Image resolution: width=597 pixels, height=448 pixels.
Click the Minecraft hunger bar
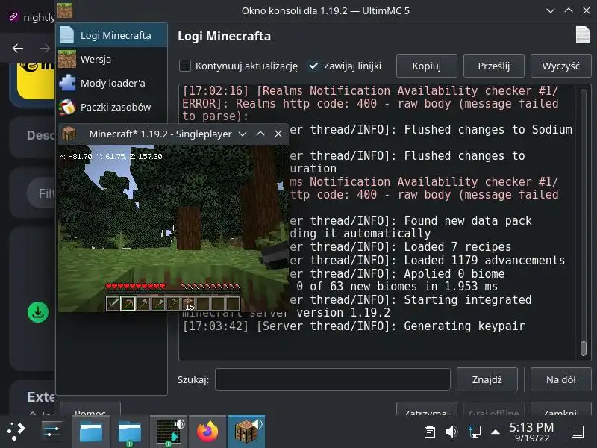(x=210, y=286)
